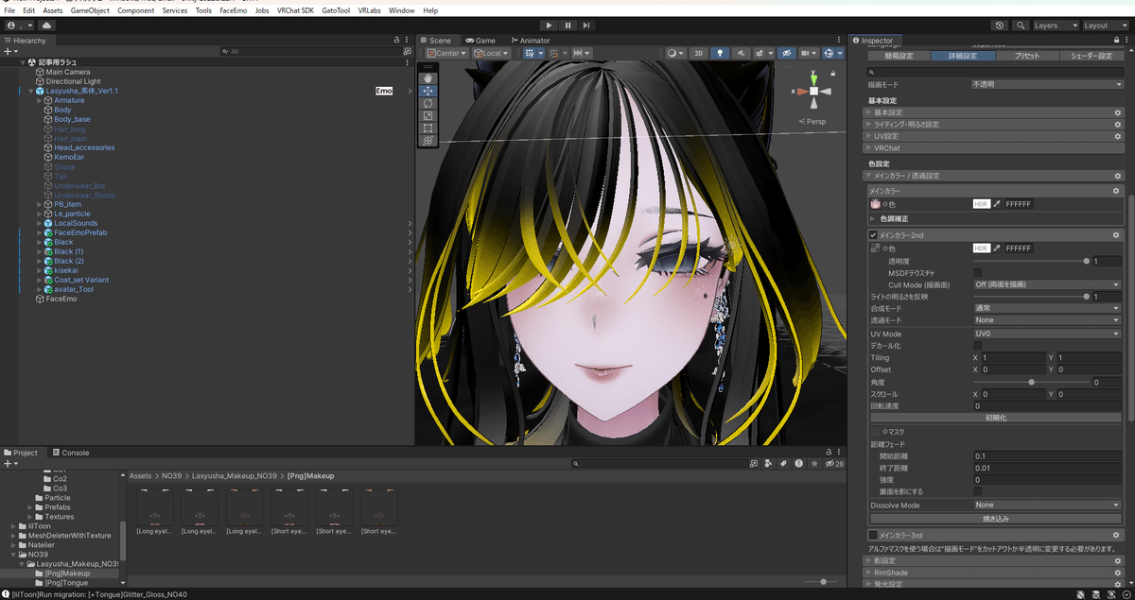Image resolution: width=1135 pixels, height=600 pixels.
Task: Uncheck the メインカラー2nd checkbox
Action: [873, 234]
